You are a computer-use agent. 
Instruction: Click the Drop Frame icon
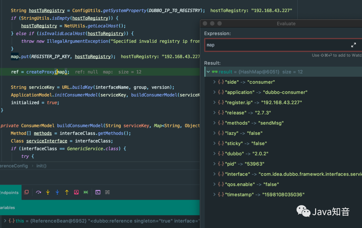(x=76, y=192)
